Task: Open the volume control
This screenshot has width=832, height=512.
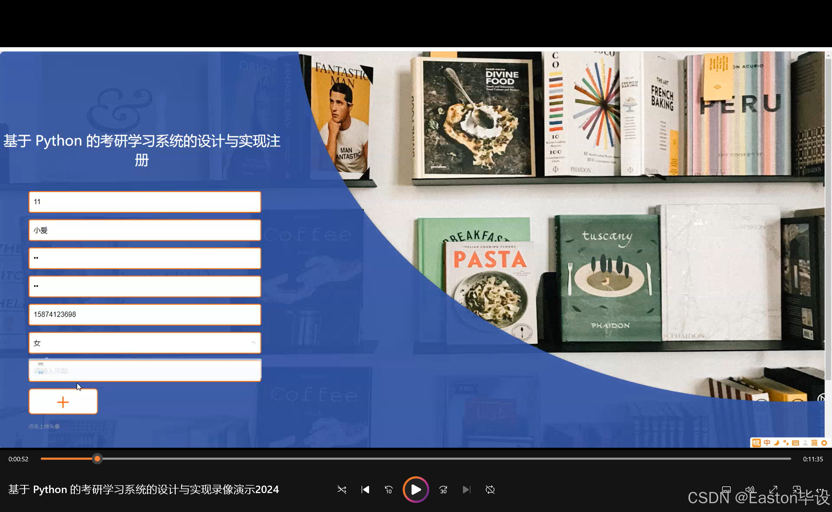Action: 750,490
